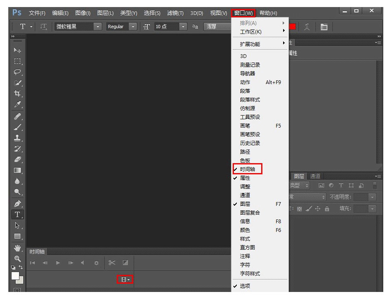This screenshot has width=392, height=299.
Task: Switch to the 通道 tab
Action: click(x=315, y=176)
